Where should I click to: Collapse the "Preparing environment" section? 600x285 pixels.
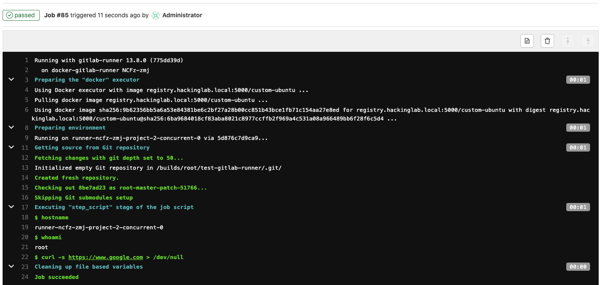pos(11,127)
